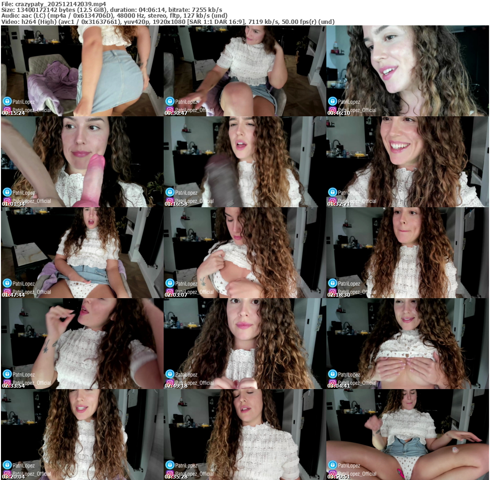Click the Size and duration info line
This screenshot has height=480, width=490.
click(x=111, y=10)
